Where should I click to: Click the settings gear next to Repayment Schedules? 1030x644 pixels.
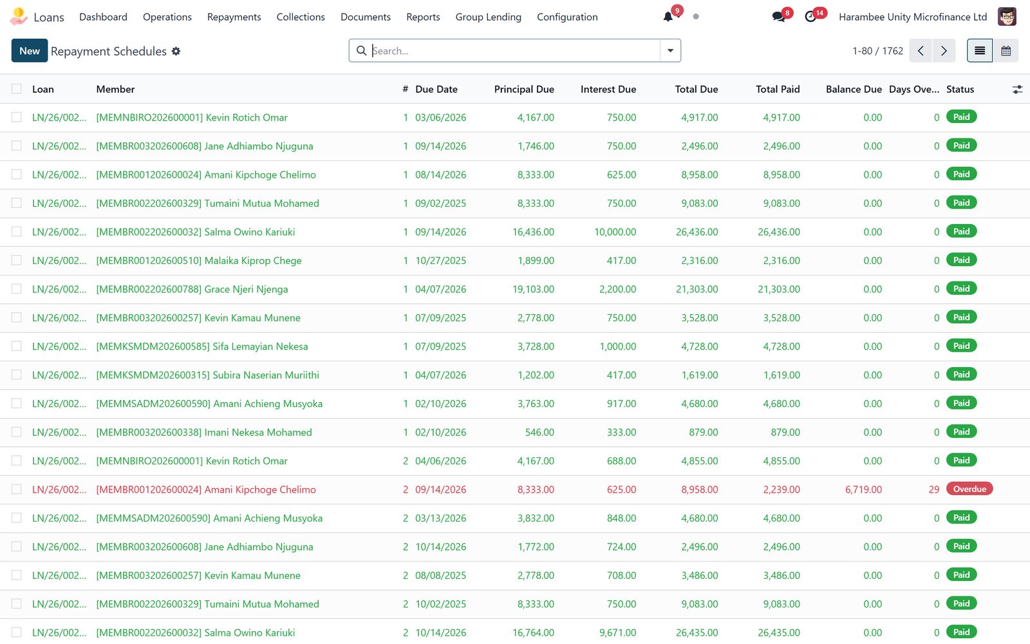(176, 51)
